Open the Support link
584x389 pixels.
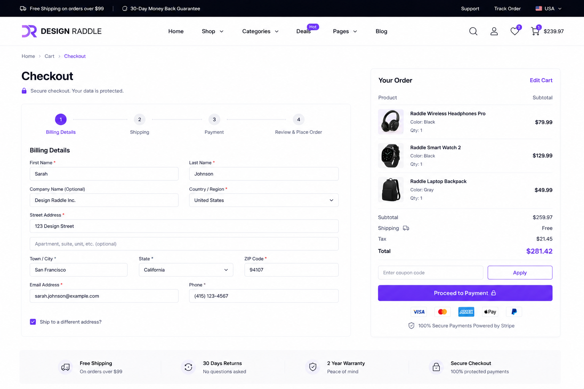click(470, 8)
